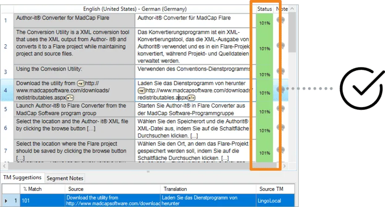This screenshot has width=385, height=207.
Task: Click the closing tag marker in segment 4 source
Action: pos(70,98)
